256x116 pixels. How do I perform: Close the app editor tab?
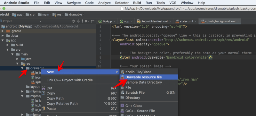pyautogui.click(x=132, y=21)
